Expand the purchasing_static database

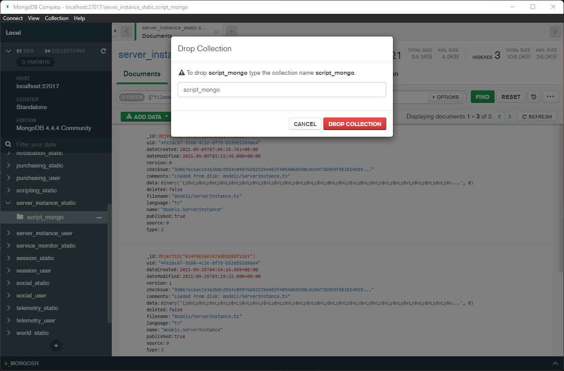point(8,165)
